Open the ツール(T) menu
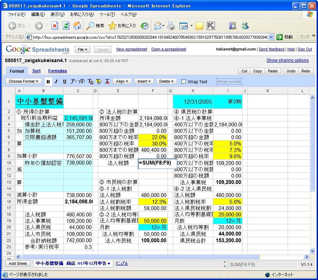Image resolution: width=318 pixels, height=280 pixels. pyautogui.click(x=107, y=14)
